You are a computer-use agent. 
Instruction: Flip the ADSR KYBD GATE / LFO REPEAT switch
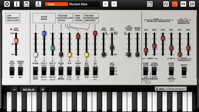pos(146,71)
